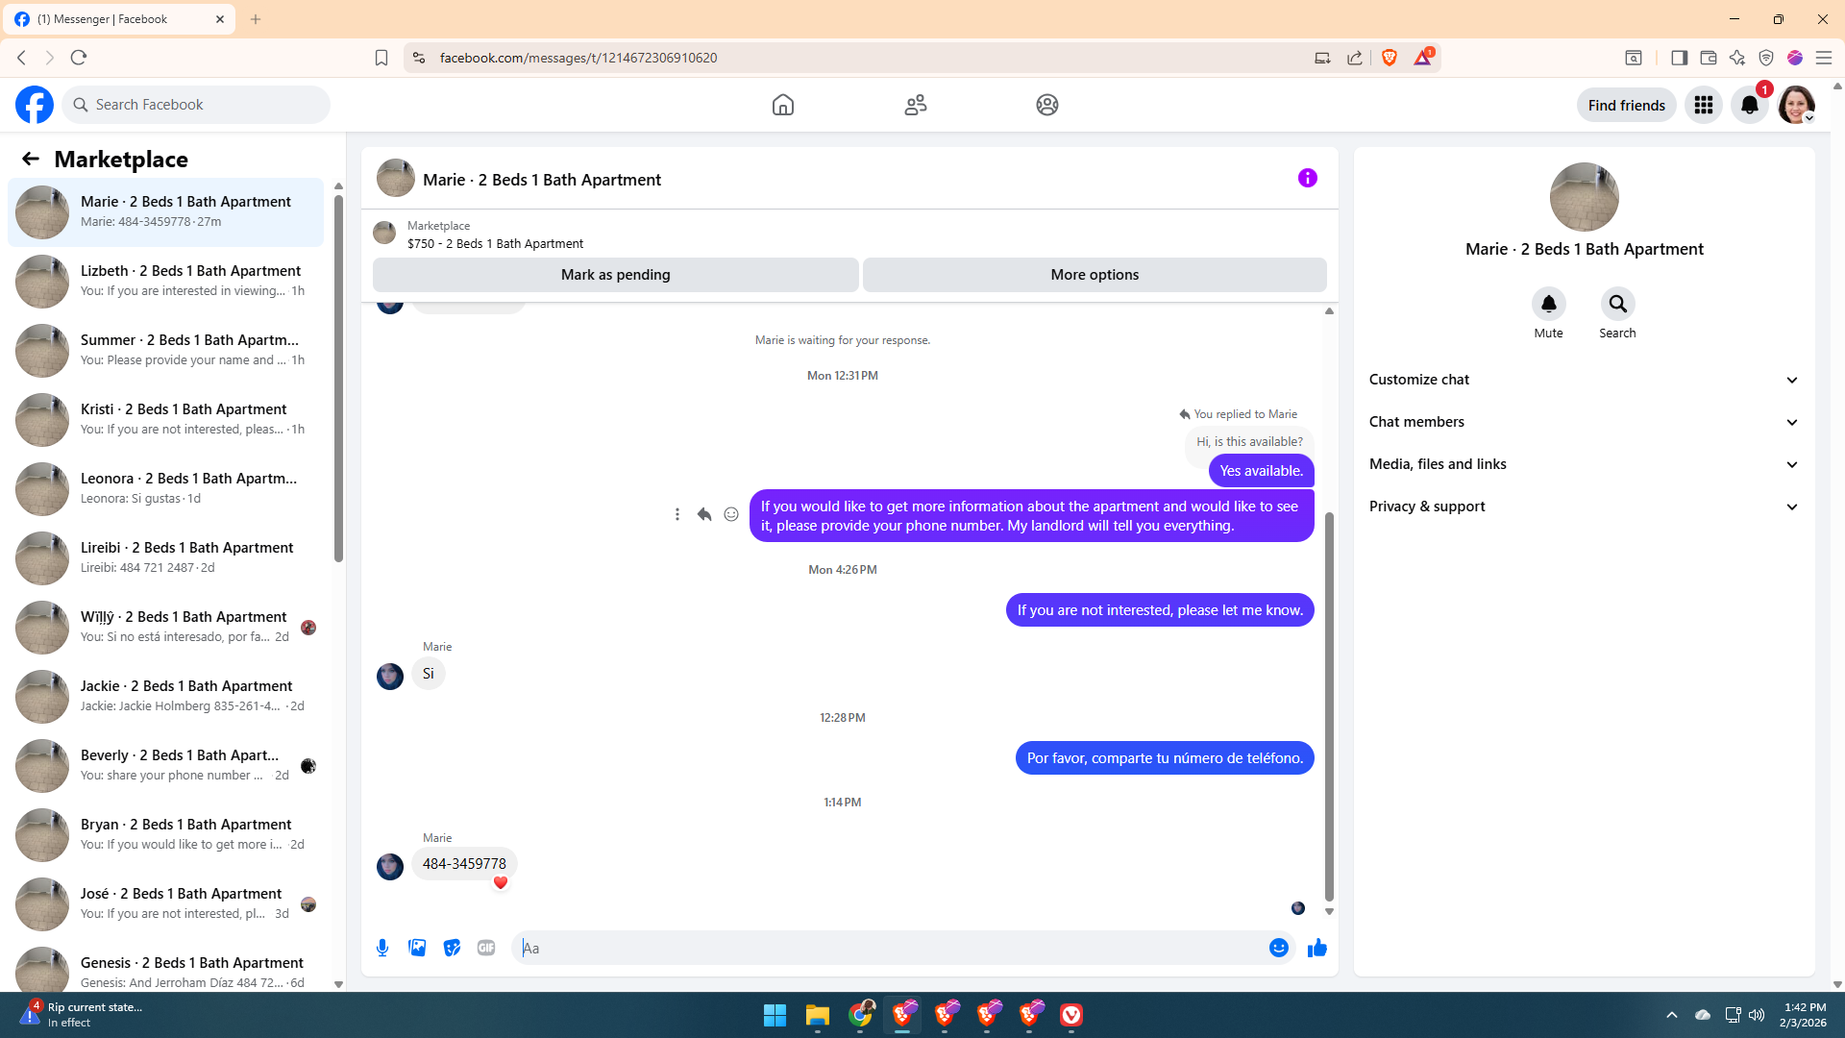Image resolution: width=1845 pixels, height=1038 pixels.
Task: Open the sticker picker icon
Action: coord(452,948)
